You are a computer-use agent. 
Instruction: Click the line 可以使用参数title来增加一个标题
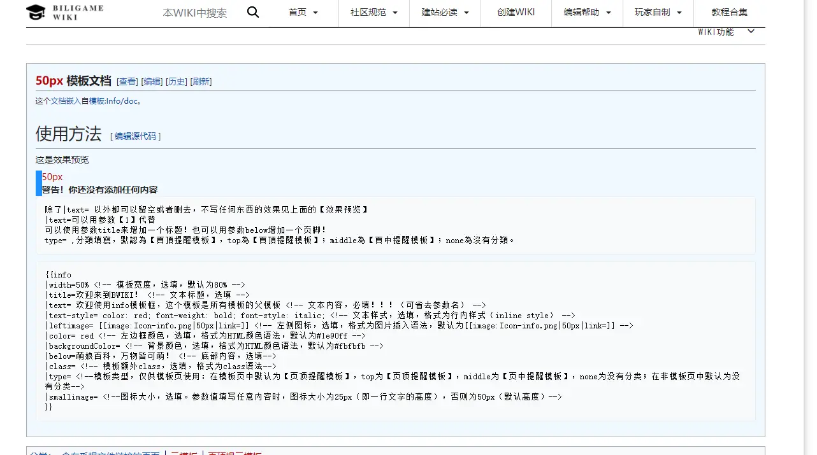pos(185,230)
